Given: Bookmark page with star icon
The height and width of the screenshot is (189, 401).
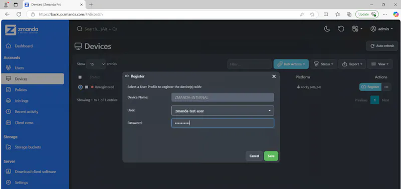Looking at the screenshot, I should tap(312, 14).
